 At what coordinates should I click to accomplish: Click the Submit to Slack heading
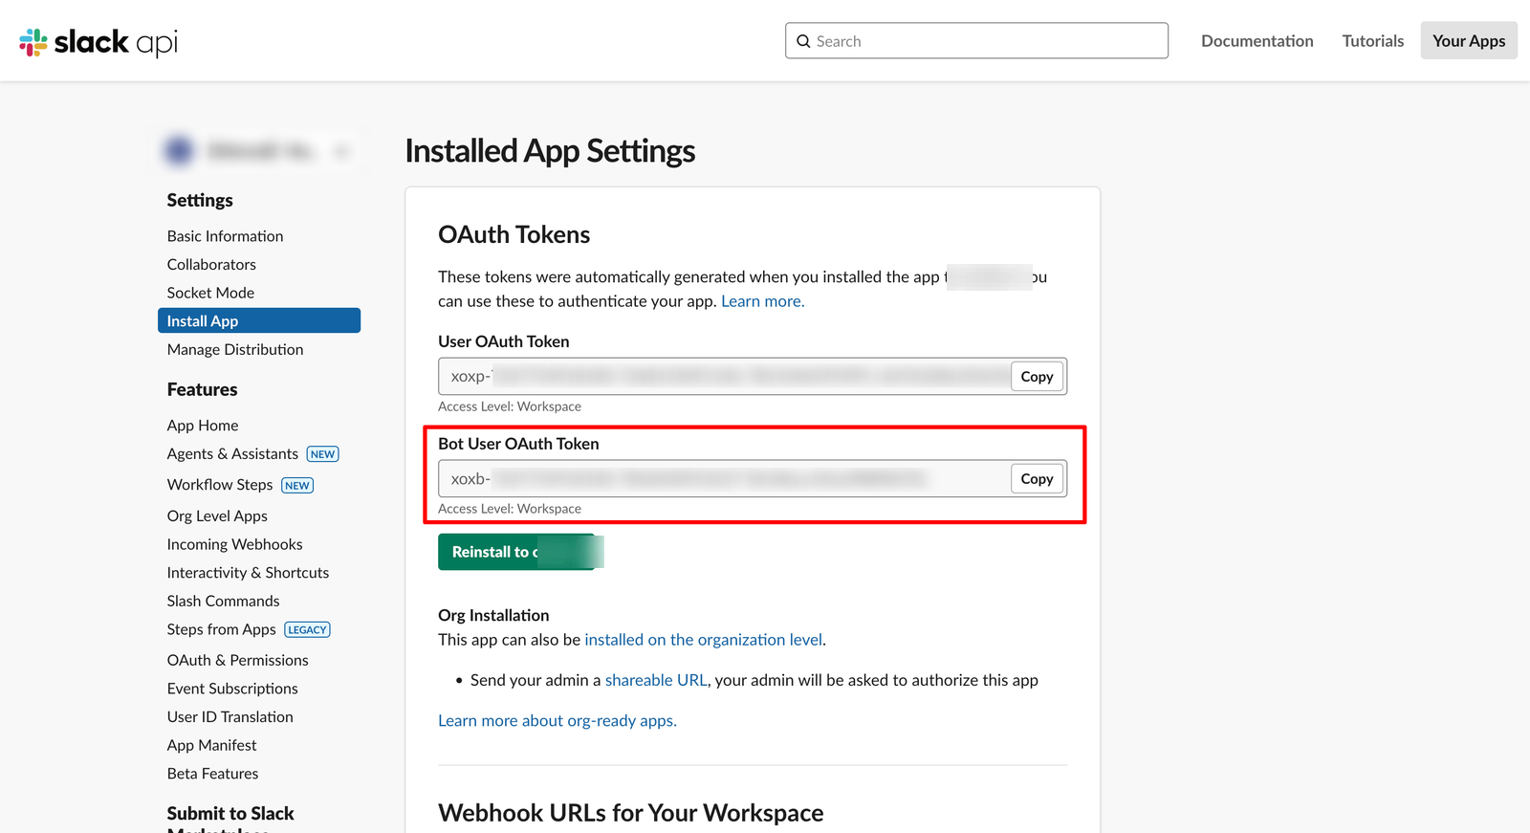pos(230,814)
